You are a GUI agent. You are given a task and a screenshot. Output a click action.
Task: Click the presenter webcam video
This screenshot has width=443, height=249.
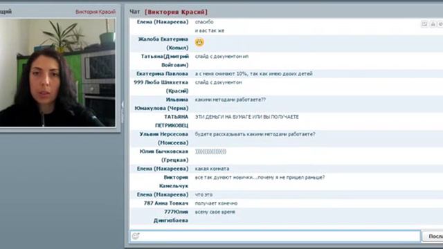tap(57, 73)
